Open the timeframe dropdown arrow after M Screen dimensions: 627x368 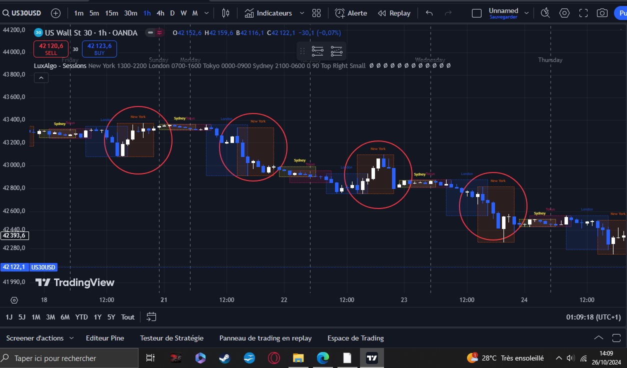[x=206, y=13]
